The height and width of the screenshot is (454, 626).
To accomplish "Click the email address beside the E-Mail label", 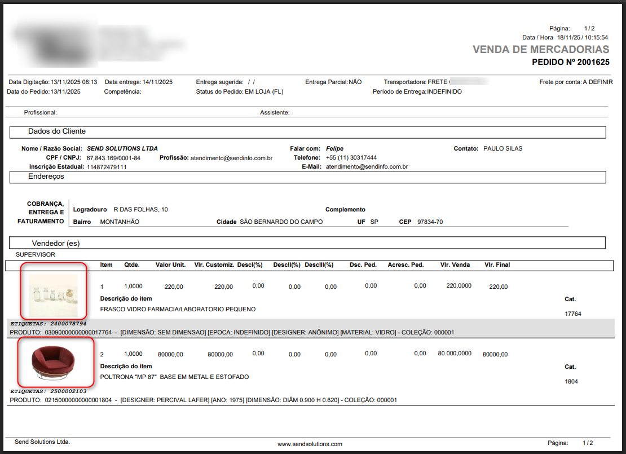I will (367, 167).
